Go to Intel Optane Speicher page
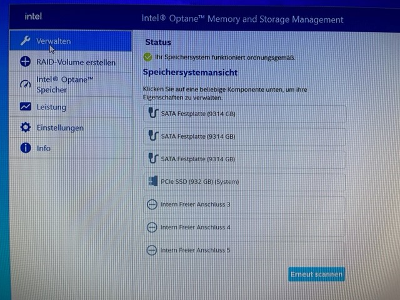This screenshot has height=300, width=400. pos(71,84)
